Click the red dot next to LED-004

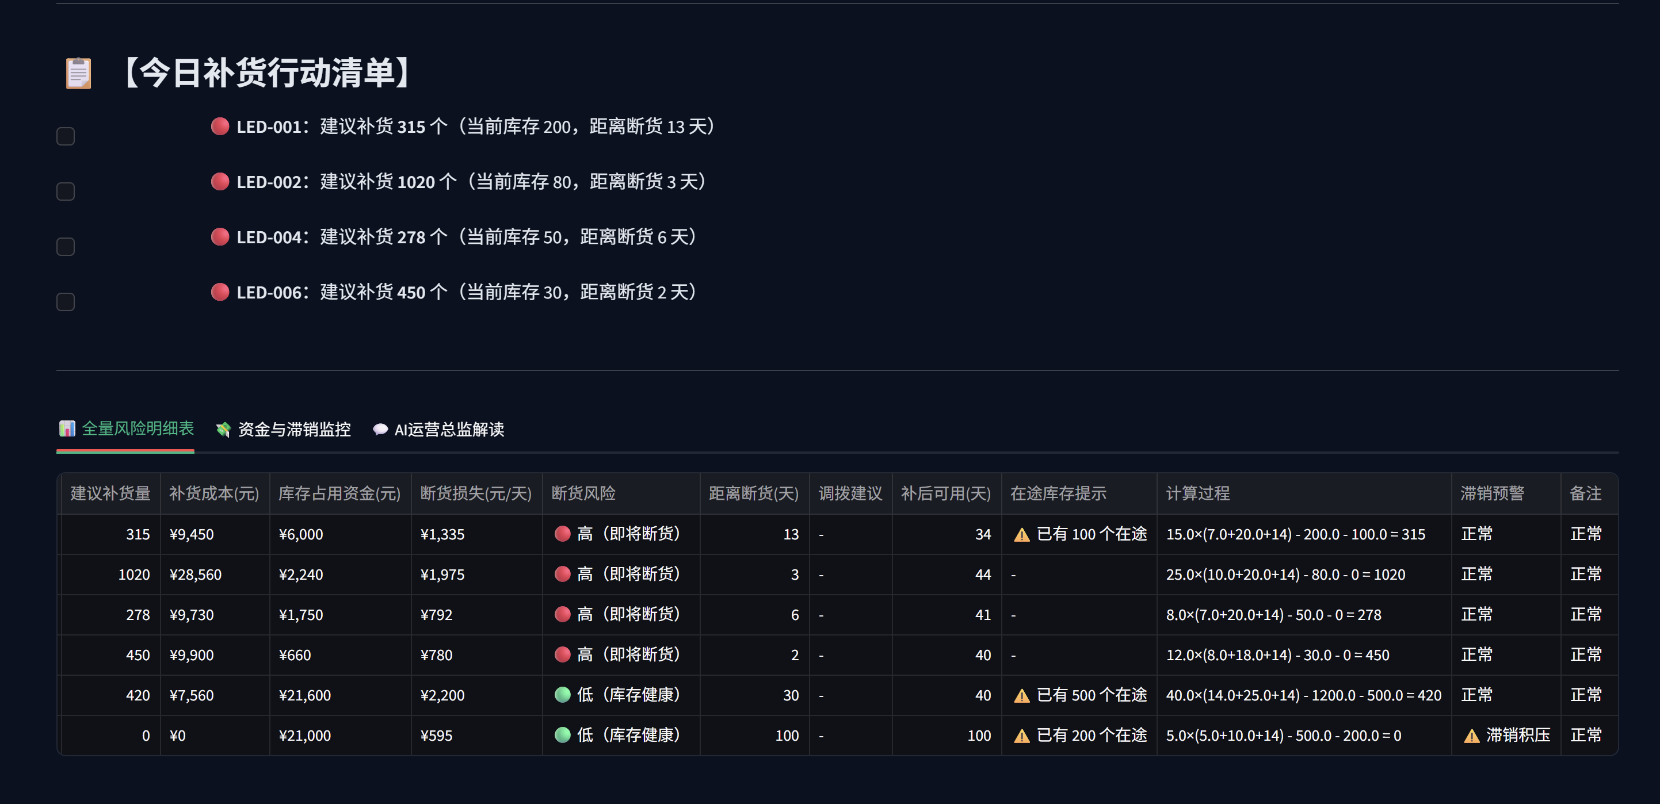pyautogui.click(x=220, y=237)
